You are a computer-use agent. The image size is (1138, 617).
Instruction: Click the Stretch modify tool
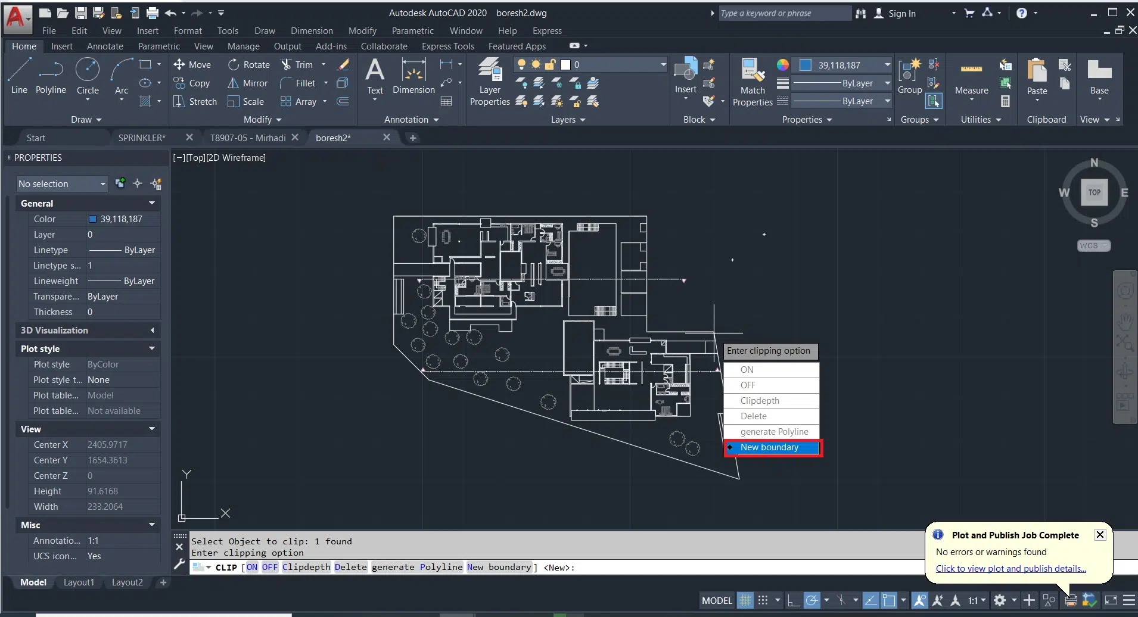(195, 102)
